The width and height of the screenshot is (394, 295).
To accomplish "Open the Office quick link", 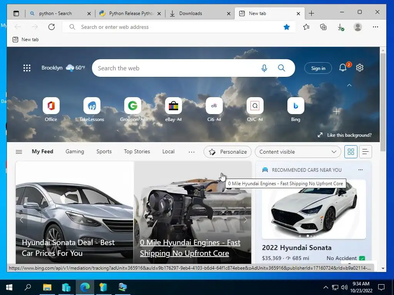I will click(x=51, y=109).
